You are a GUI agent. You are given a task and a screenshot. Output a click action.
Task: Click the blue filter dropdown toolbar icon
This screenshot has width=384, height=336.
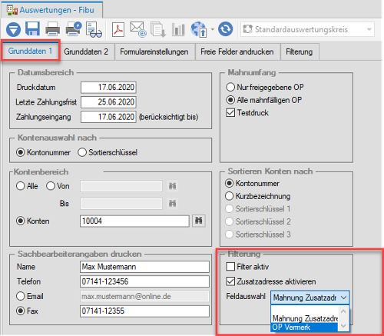tap(13, 29)
